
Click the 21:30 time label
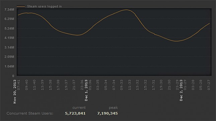169,85
